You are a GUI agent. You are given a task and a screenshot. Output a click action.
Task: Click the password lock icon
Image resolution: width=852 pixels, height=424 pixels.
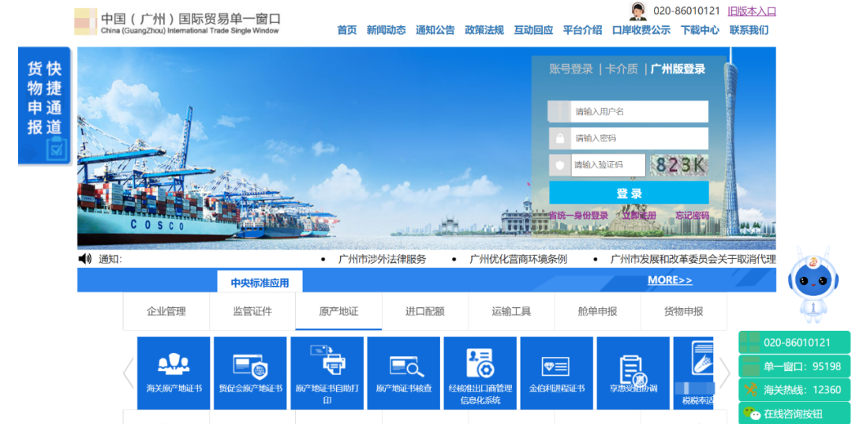pos(559,139)
